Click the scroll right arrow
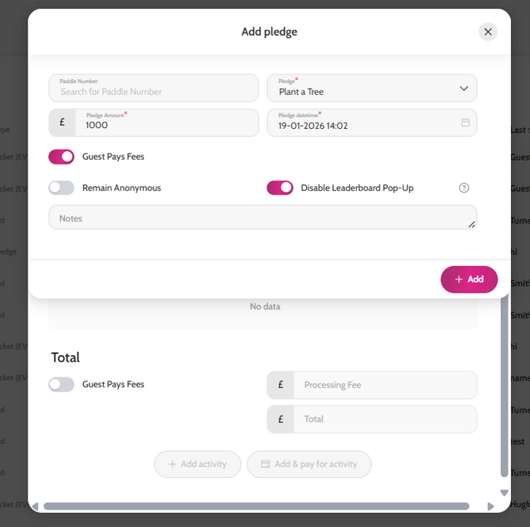Viewport: 530px width, 527px height. pos(490,506)
